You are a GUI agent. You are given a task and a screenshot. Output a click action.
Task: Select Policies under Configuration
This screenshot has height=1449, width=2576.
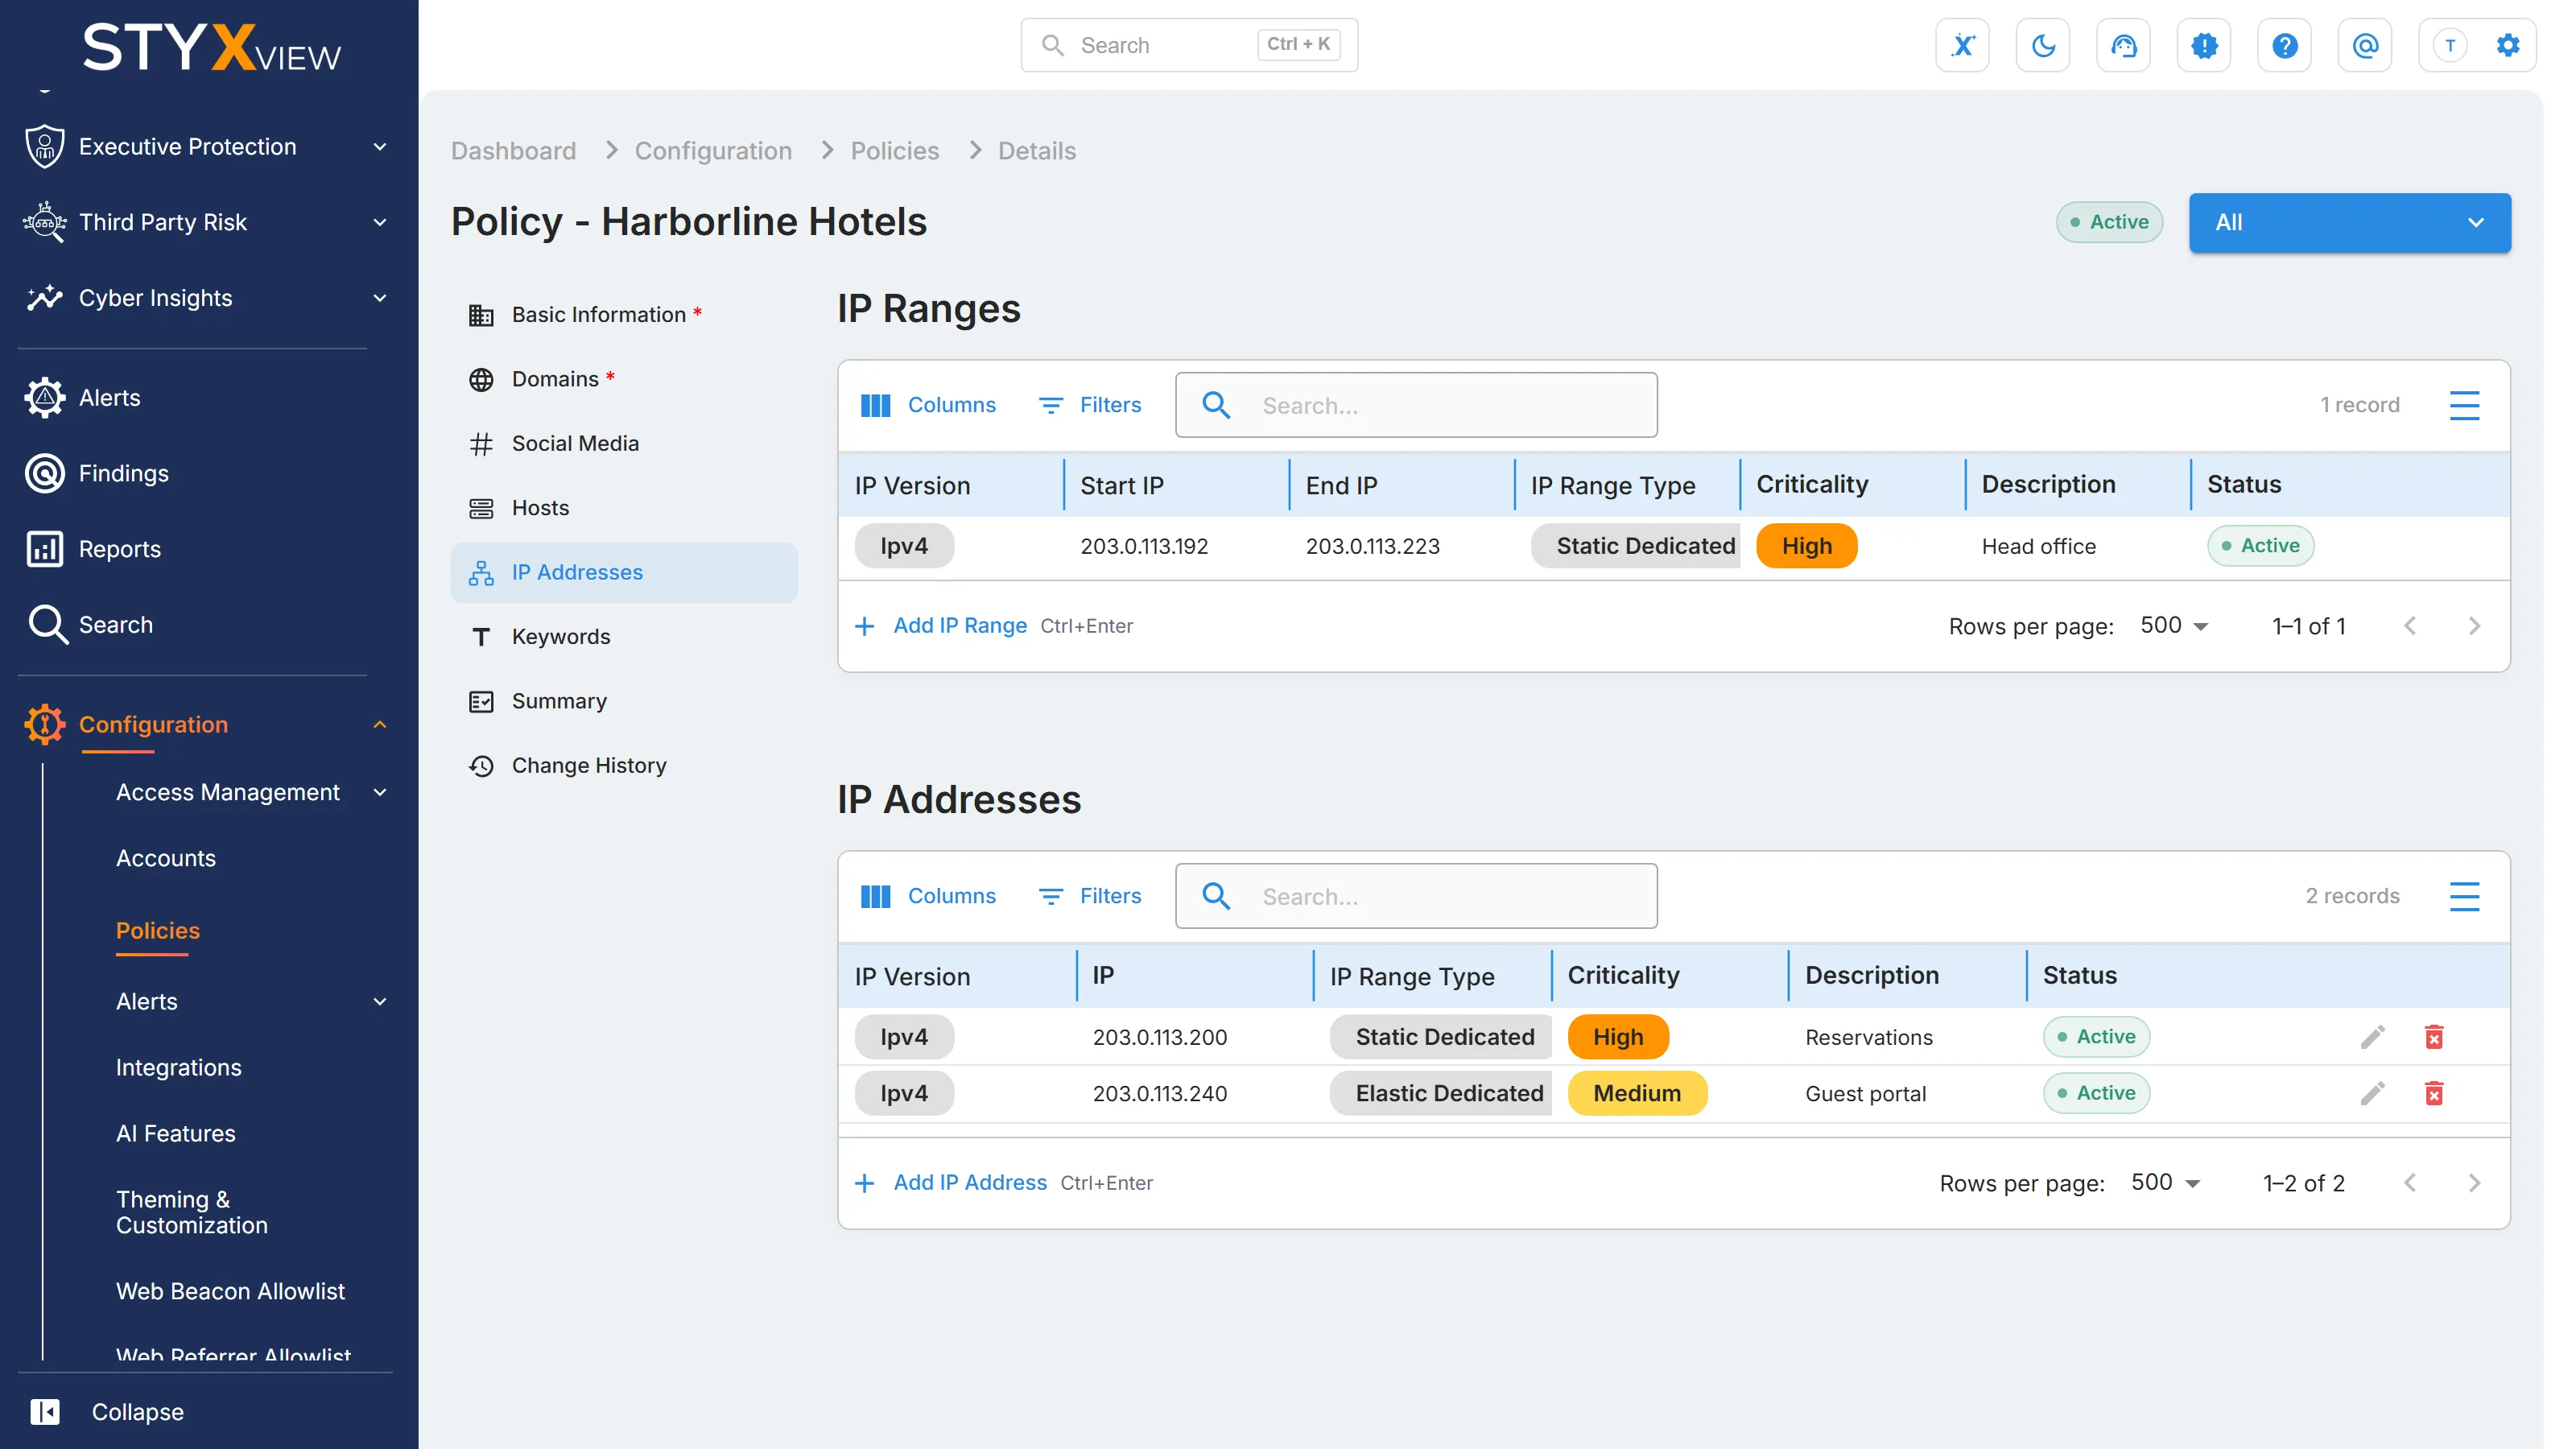(157, 931)
